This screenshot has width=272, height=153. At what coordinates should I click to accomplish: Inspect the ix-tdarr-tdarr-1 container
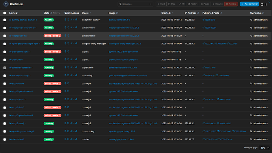click(68, 139)
